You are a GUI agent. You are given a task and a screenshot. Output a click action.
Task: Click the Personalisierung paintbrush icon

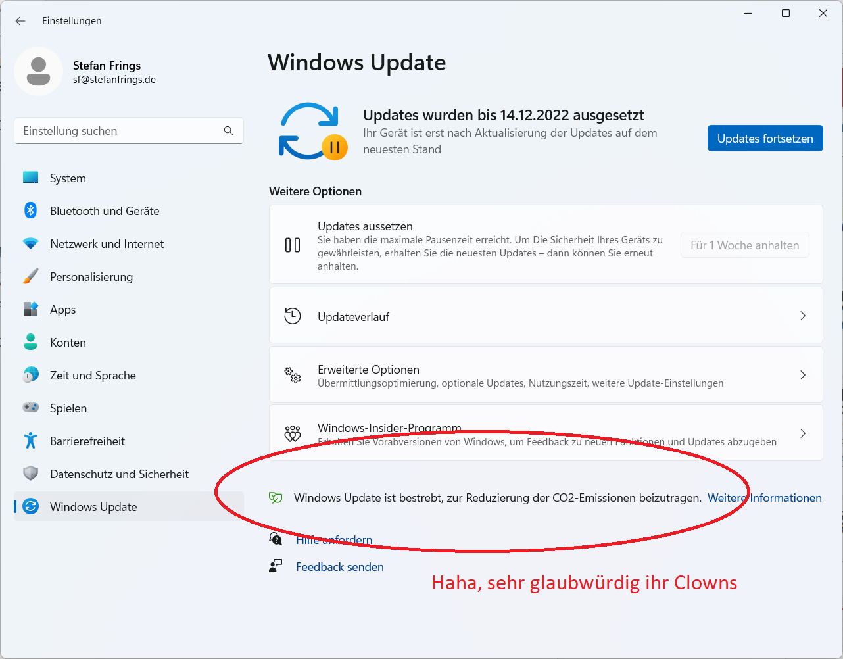coord(31,276)
